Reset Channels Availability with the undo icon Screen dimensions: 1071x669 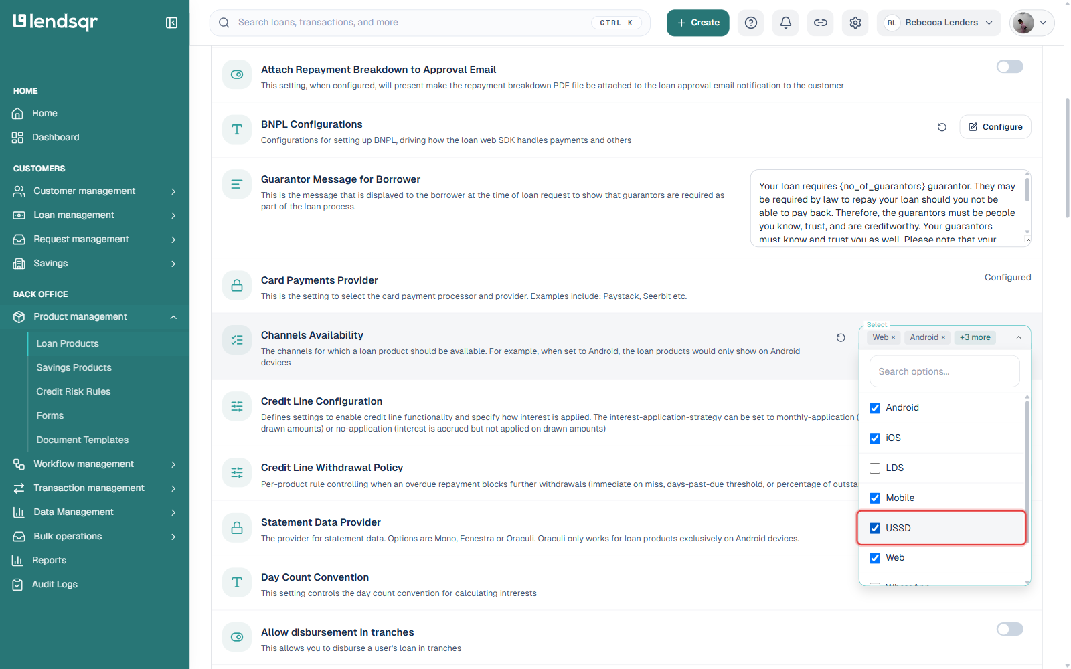(841, 338)
